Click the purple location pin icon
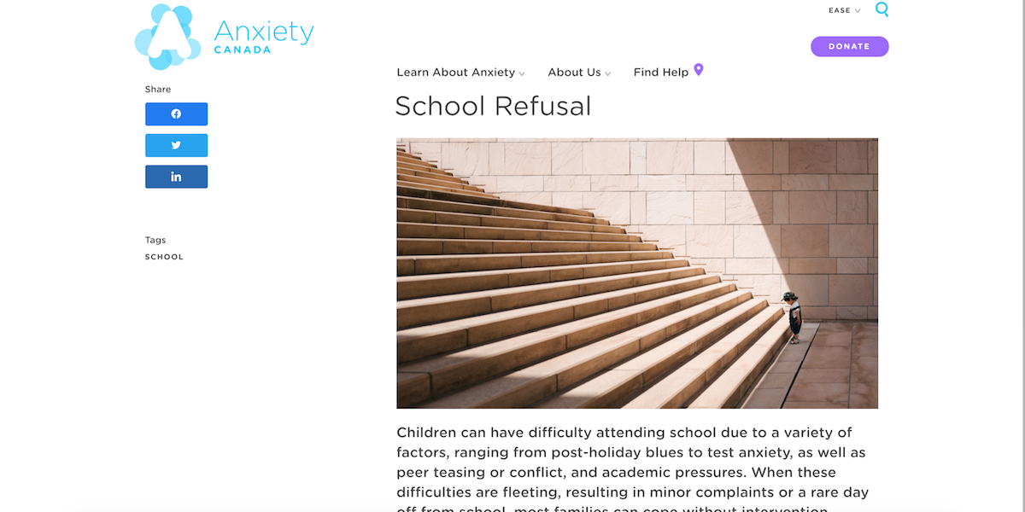1025x512 pixels. (x=698, y=70)
